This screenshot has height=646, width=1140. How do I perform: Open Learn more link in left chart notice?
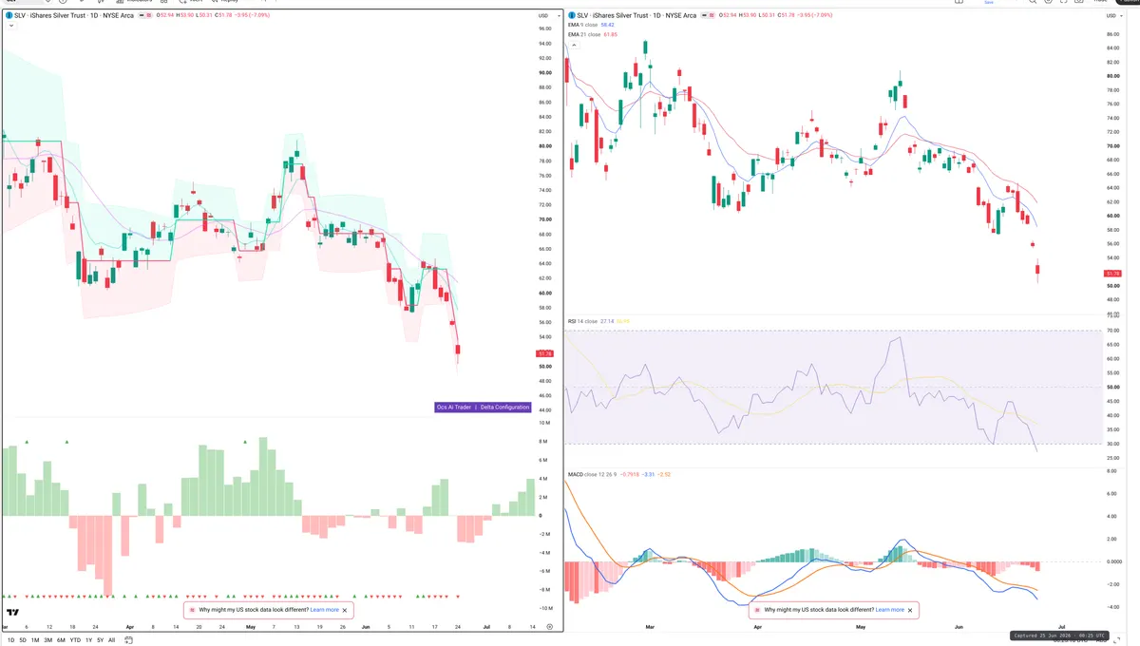[x=324, y=609]
